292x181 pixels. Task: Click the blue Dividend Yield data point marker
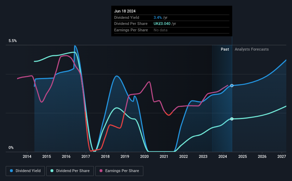coord(232,86)
